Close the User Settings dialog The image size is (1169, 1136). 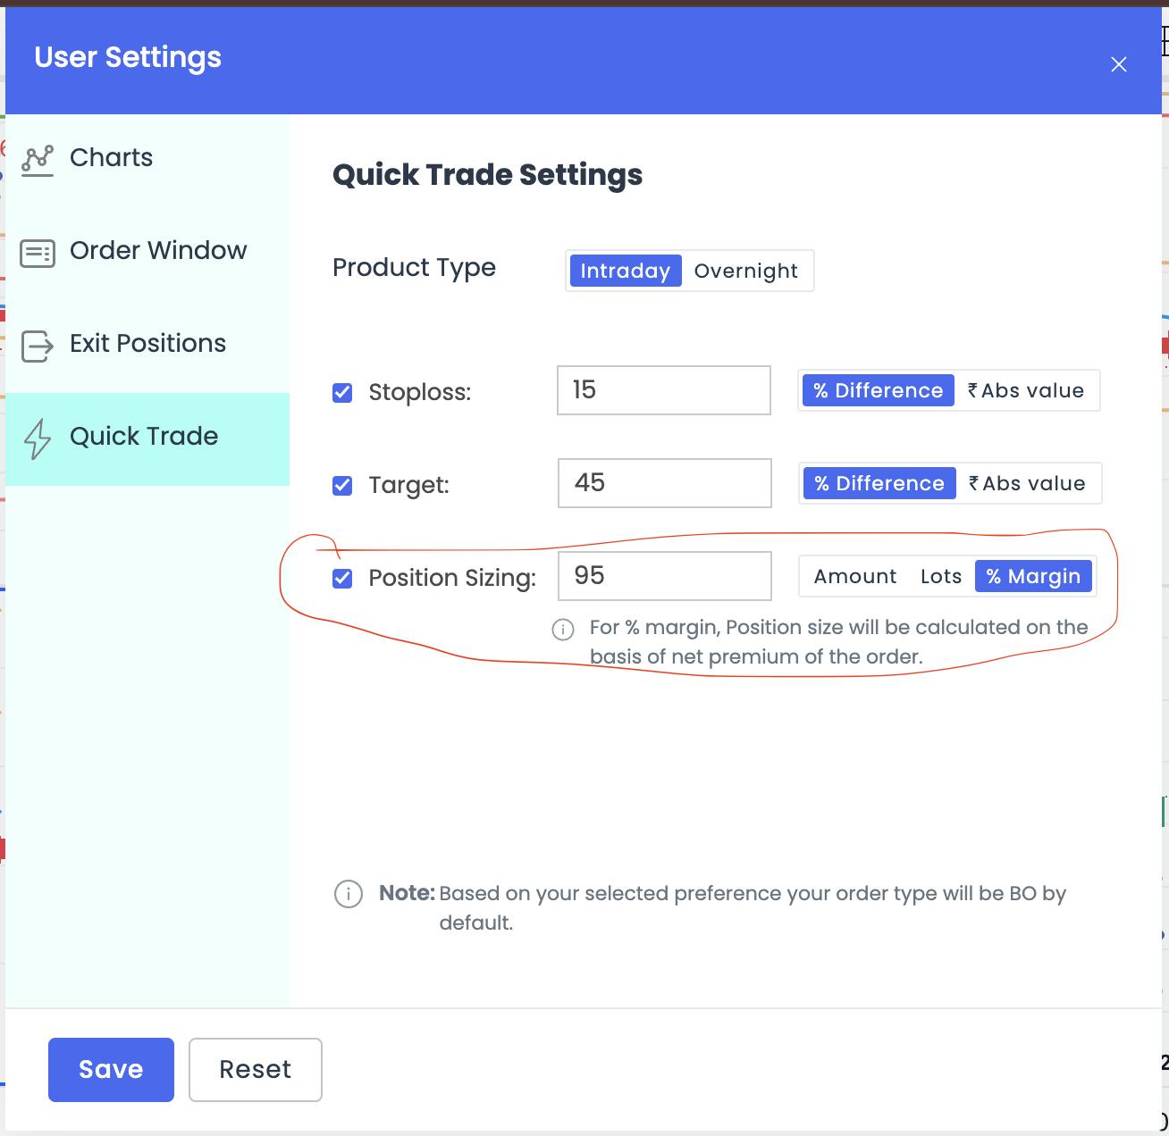click(x=1118, y=64)
